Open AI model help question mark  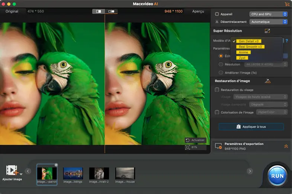287,41
